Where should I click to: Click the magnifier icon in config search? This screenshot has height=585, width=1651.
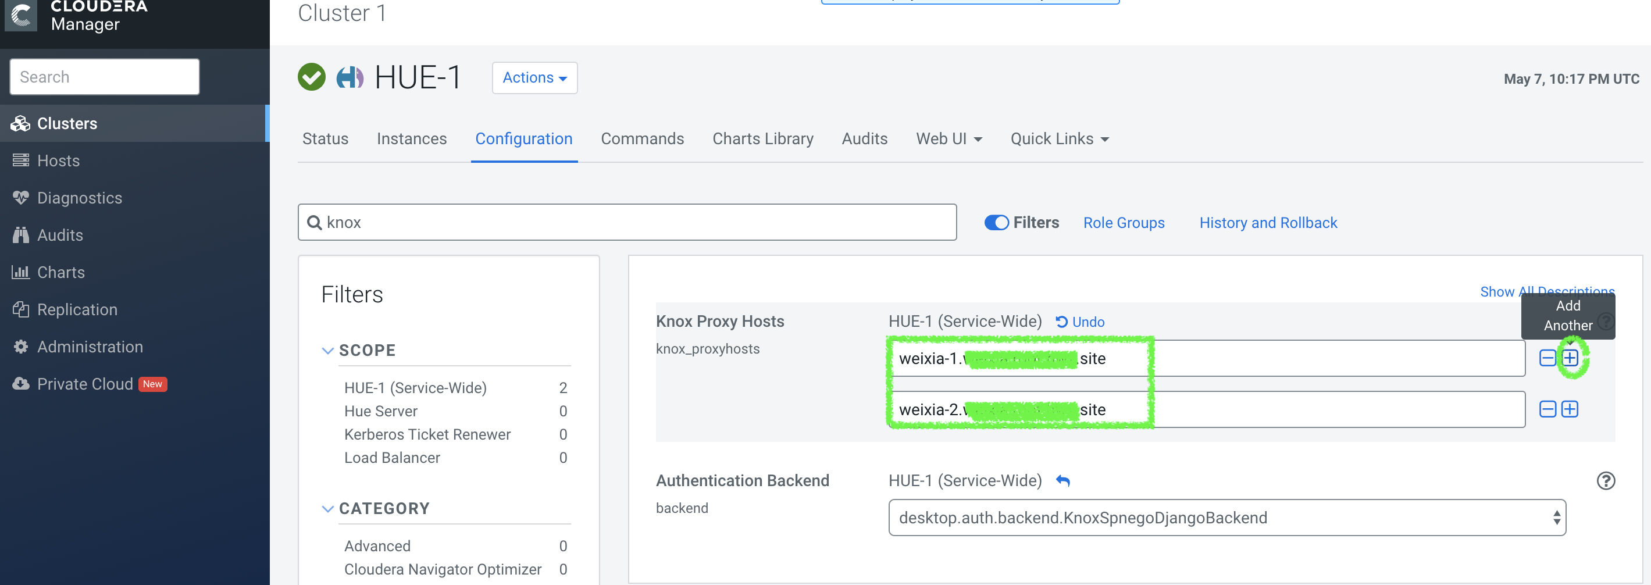click(x=314, y=222)
